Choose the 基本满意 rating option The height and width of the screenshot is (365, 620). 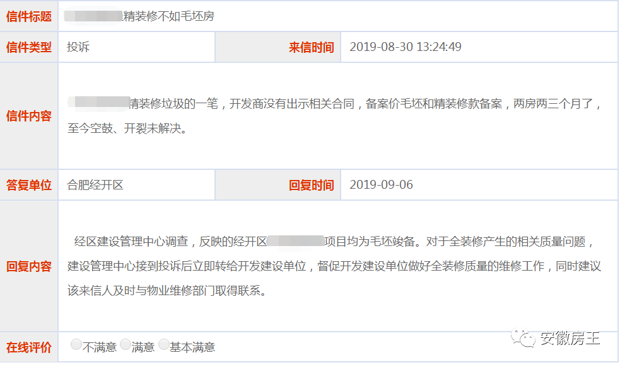click(164, 344)
